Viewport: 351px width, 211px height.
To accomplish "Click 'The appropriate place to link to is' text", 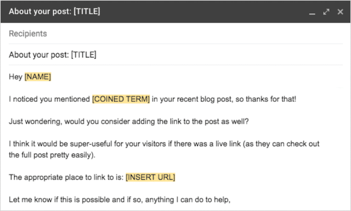I will pyautogui.click(x=66, y=178).
